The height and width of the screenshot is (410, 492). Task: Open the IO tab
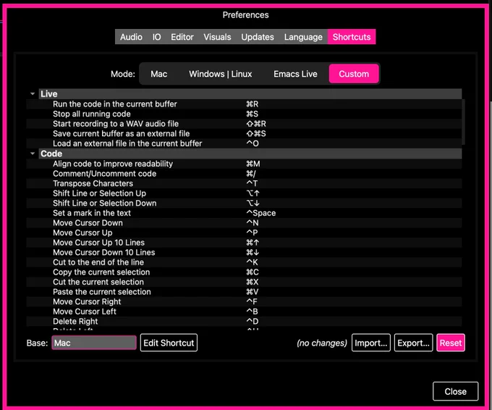pos(156,37)
